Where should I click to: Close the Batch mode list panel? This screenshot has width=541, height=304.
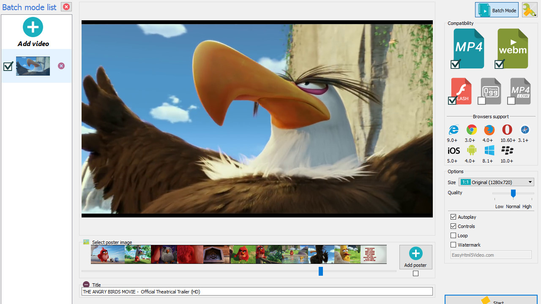66,7
